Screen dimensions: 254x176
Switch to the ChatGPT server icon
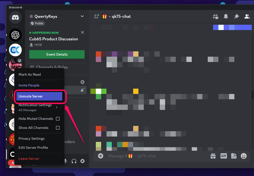[15, 35]
